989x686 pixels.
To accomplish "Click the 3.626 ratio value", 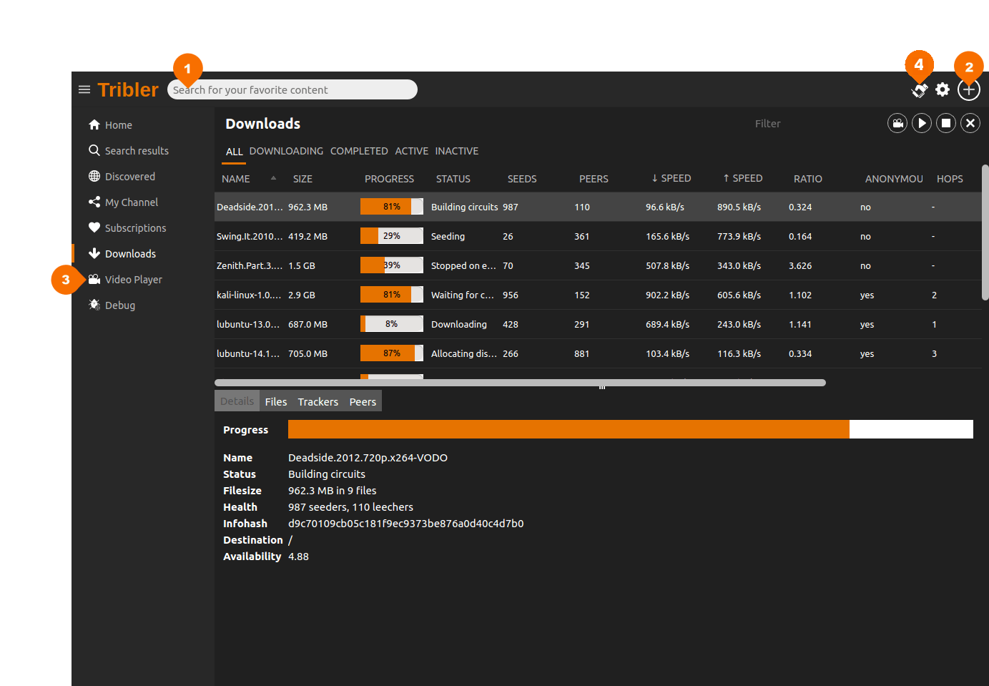I will pyautogui.click(x=800, y=265).
